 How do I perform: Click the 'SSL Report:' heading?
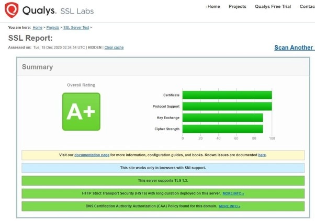pyautogui.click(x=30, y=38)
